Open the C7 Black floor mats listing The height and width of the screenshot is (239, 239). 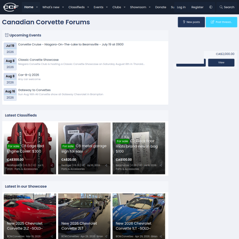(137, 146)
